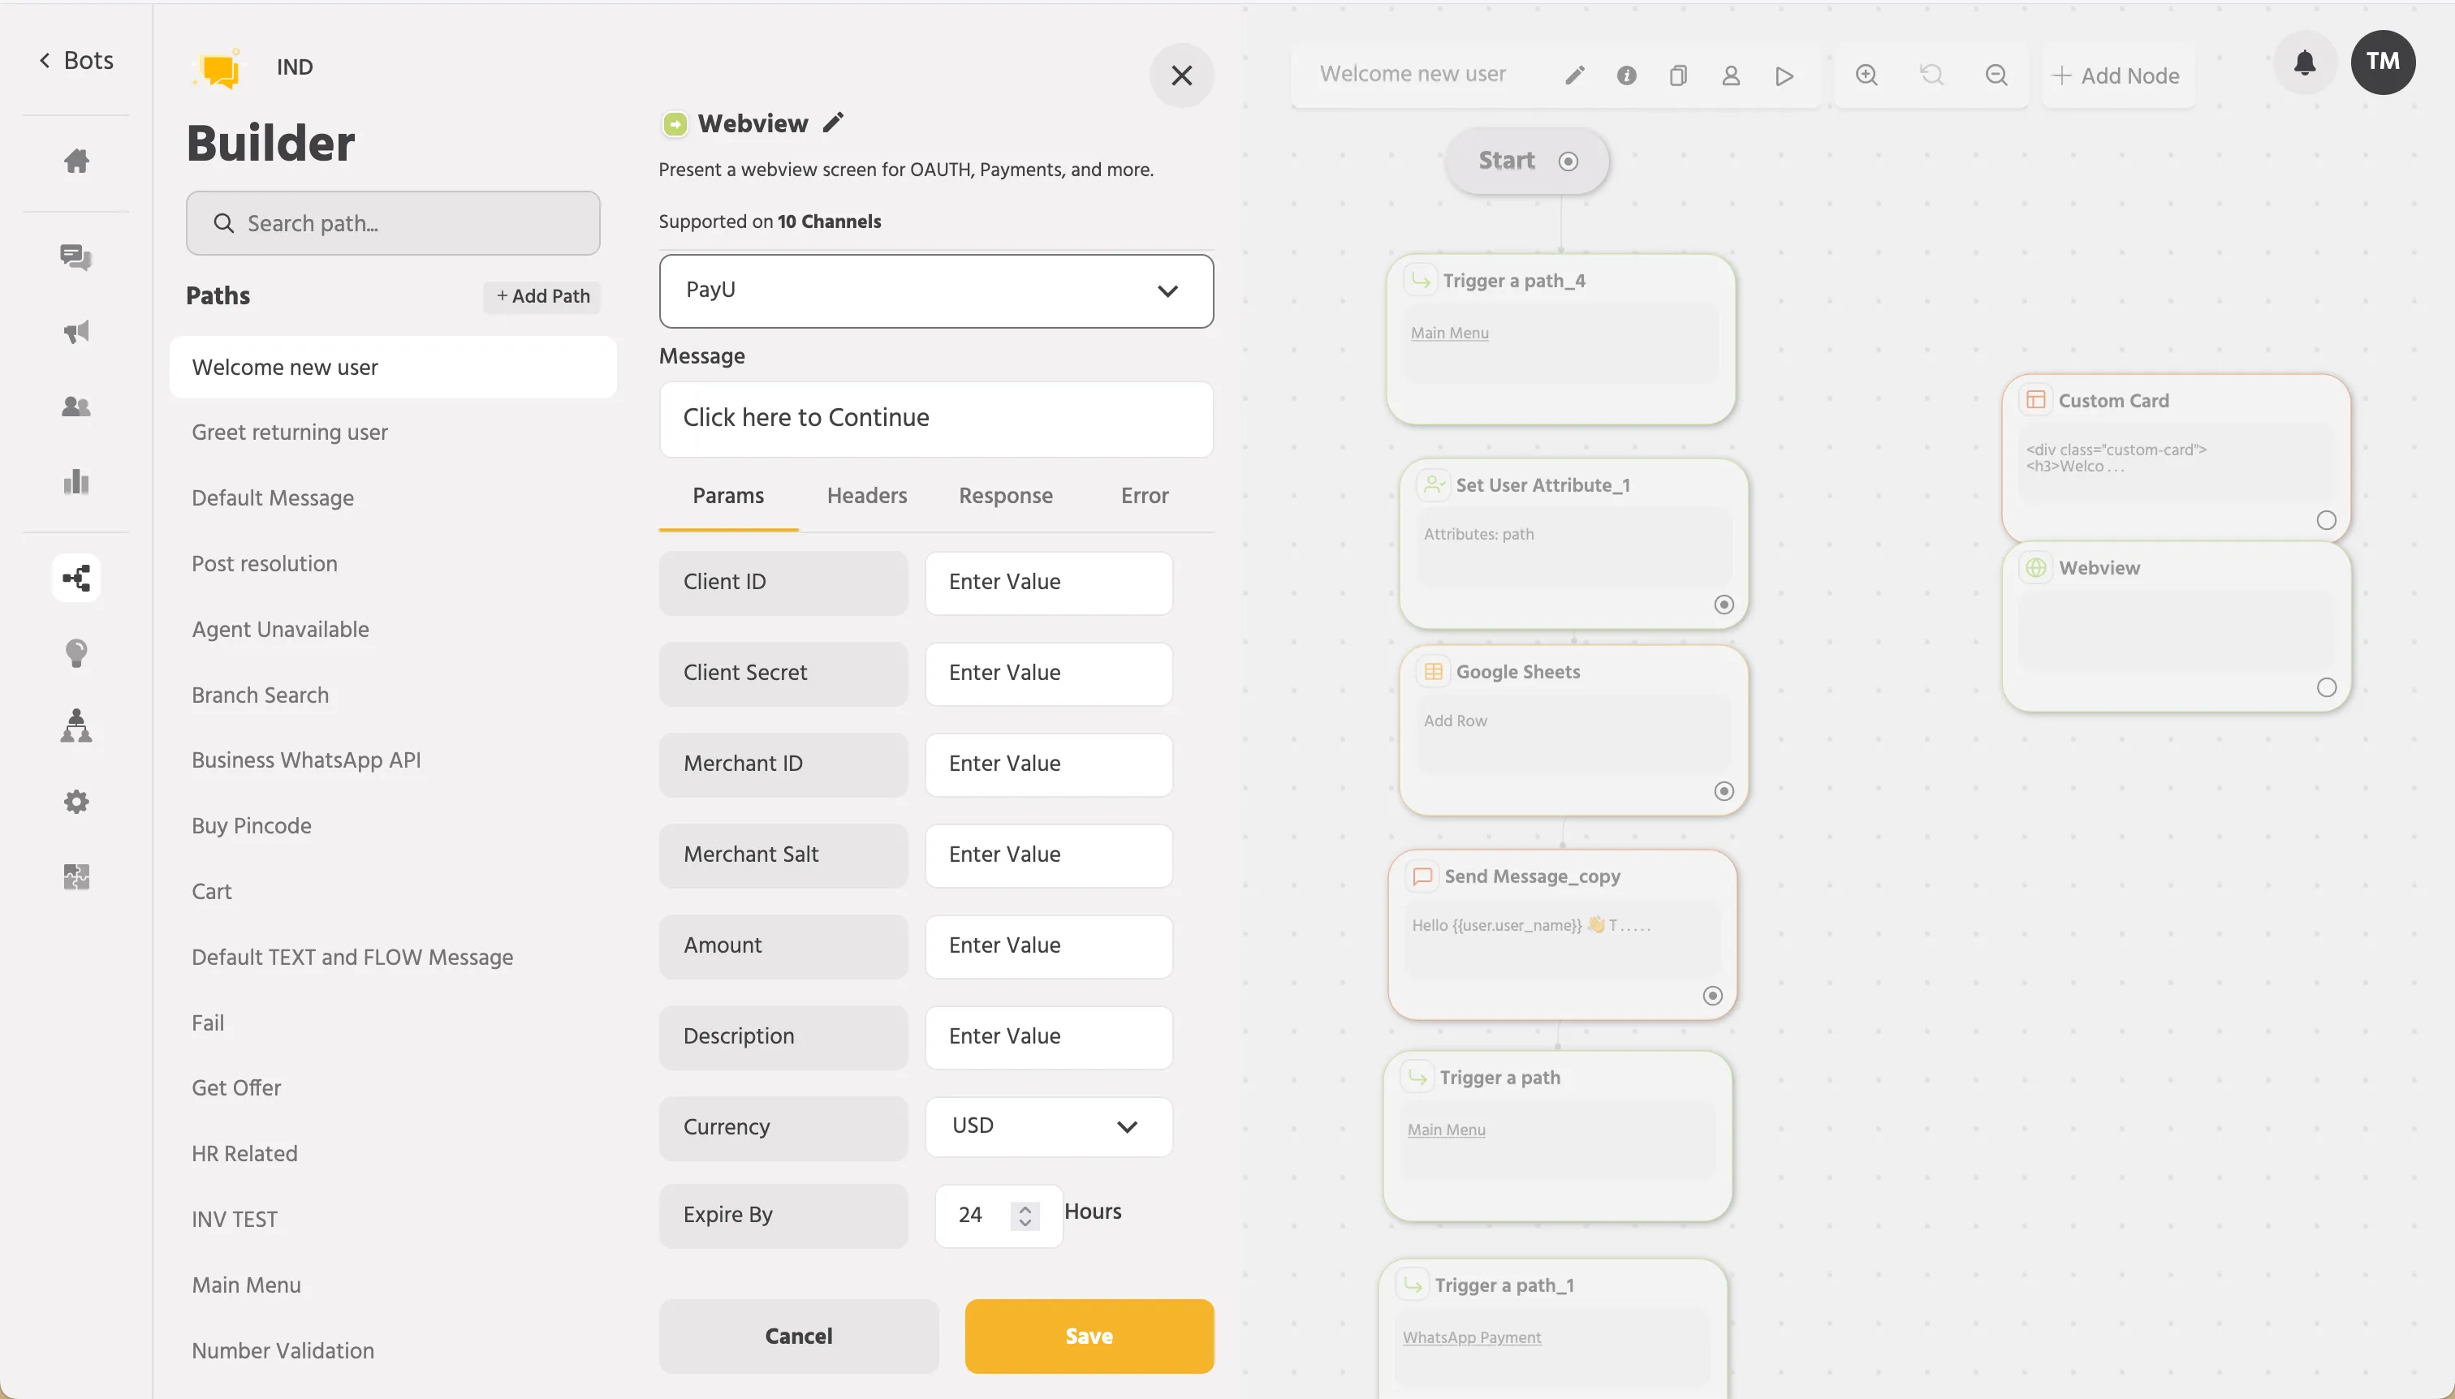This screenshot has width=2455, height=1399.
Task: Click Custom Card node output connector
Action: tap(2326, 520)
